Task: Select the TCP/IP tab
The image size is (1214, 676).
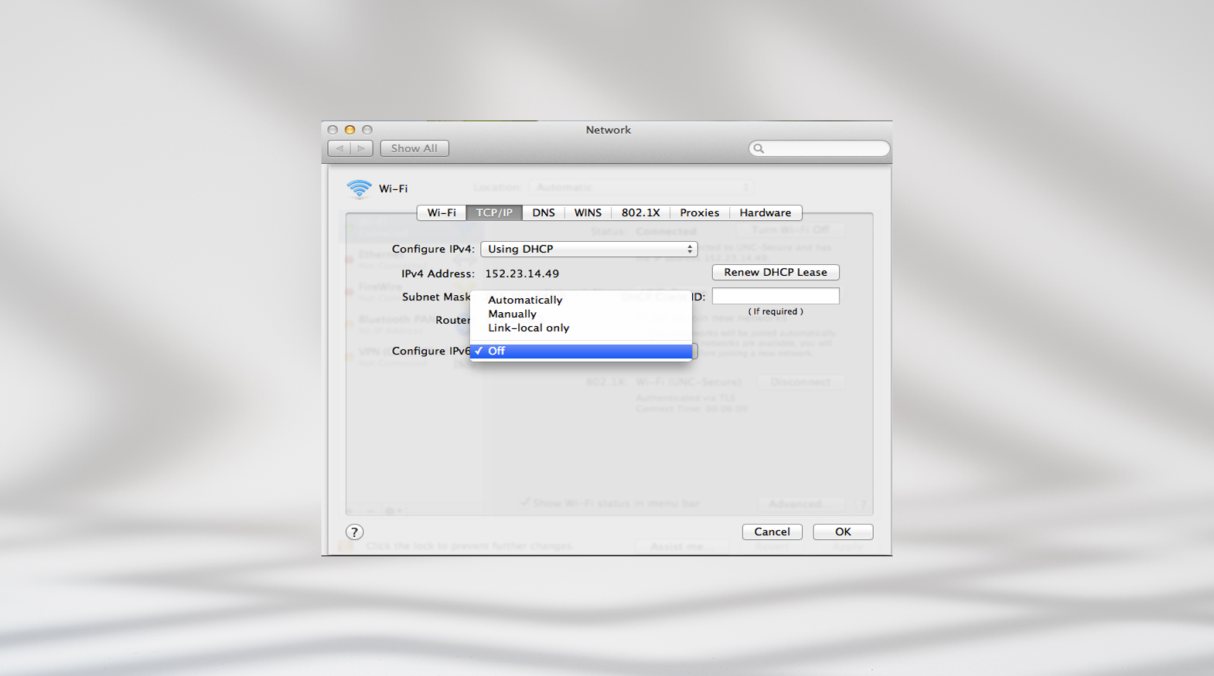Action: (x=494, y=212)
